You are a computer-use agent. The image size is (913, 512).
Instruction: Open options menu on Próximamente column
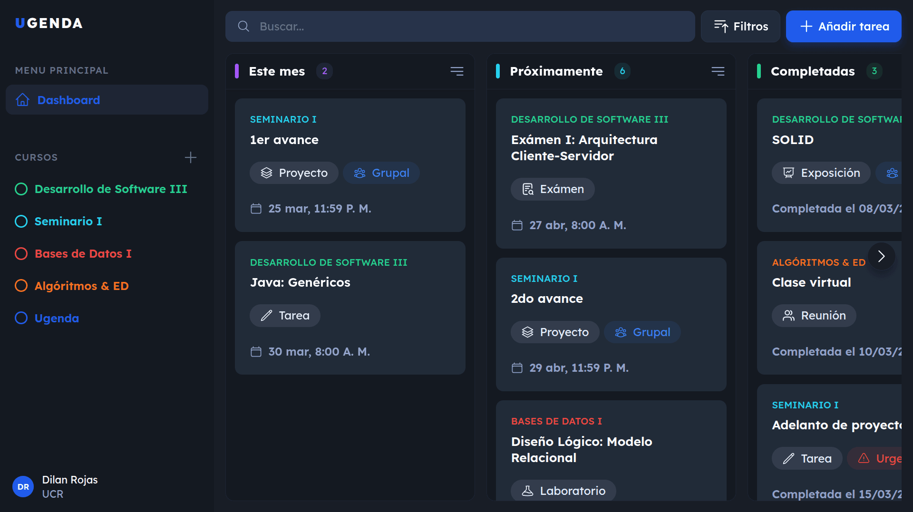tap(718, 71)
